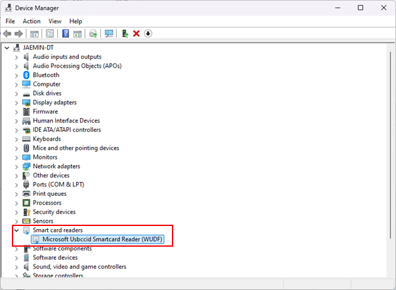Collapse the JAEMIN-DT root node
396x290 pixels.
tap(7, 48)
